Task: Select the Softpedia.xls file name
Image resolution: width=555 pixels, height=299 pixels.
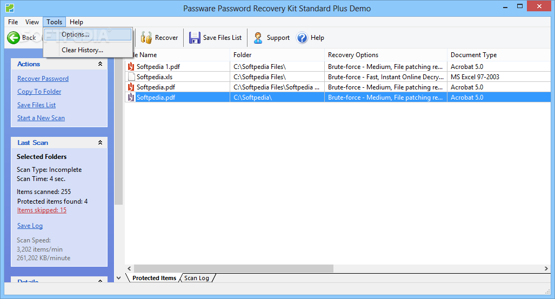Action: click(155, 77)
